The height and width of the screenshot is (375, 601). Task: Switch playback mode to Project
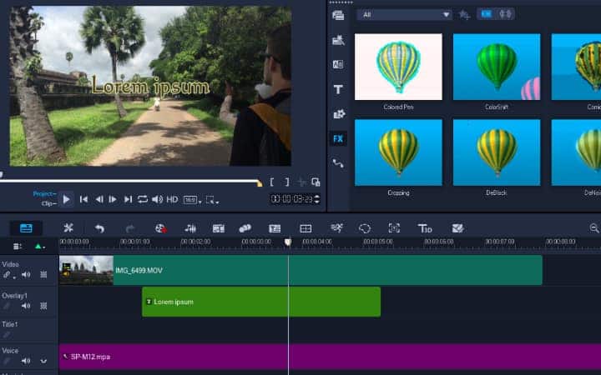tap(43, 193)
